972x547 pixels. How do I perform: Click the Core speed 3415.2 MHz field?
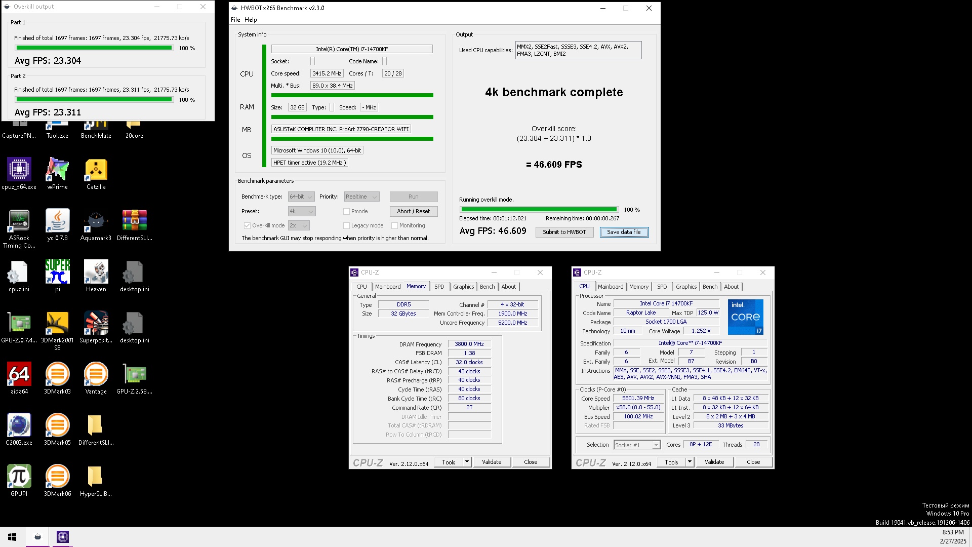tap(327, 74)
